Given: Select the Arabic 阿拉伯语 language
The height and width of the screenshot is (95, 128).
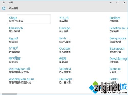Looking at the screenshot, I should [29, 40].
